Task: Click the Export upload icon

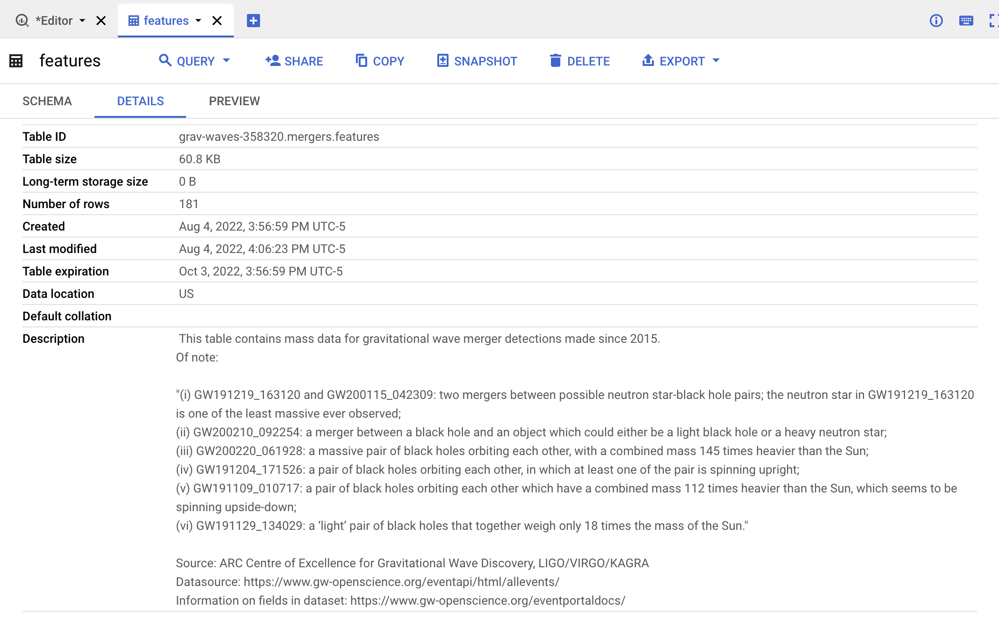Action: click(x=648, y=60)
